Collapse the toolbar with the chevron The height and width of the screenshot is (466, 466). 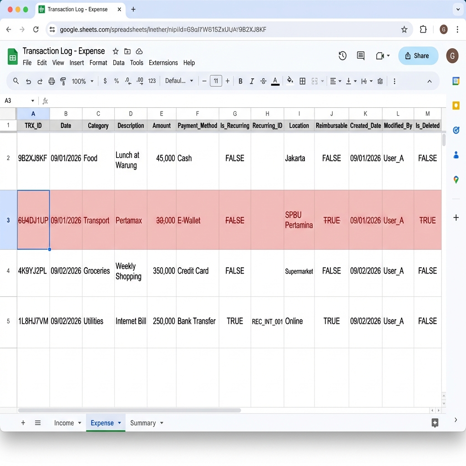pyautogui.click(x=430, y=81)
